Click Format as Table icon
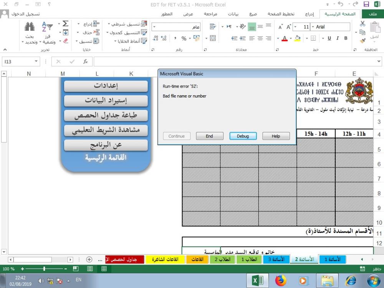The width and height of the screenshot is (384, 288). 144,32
